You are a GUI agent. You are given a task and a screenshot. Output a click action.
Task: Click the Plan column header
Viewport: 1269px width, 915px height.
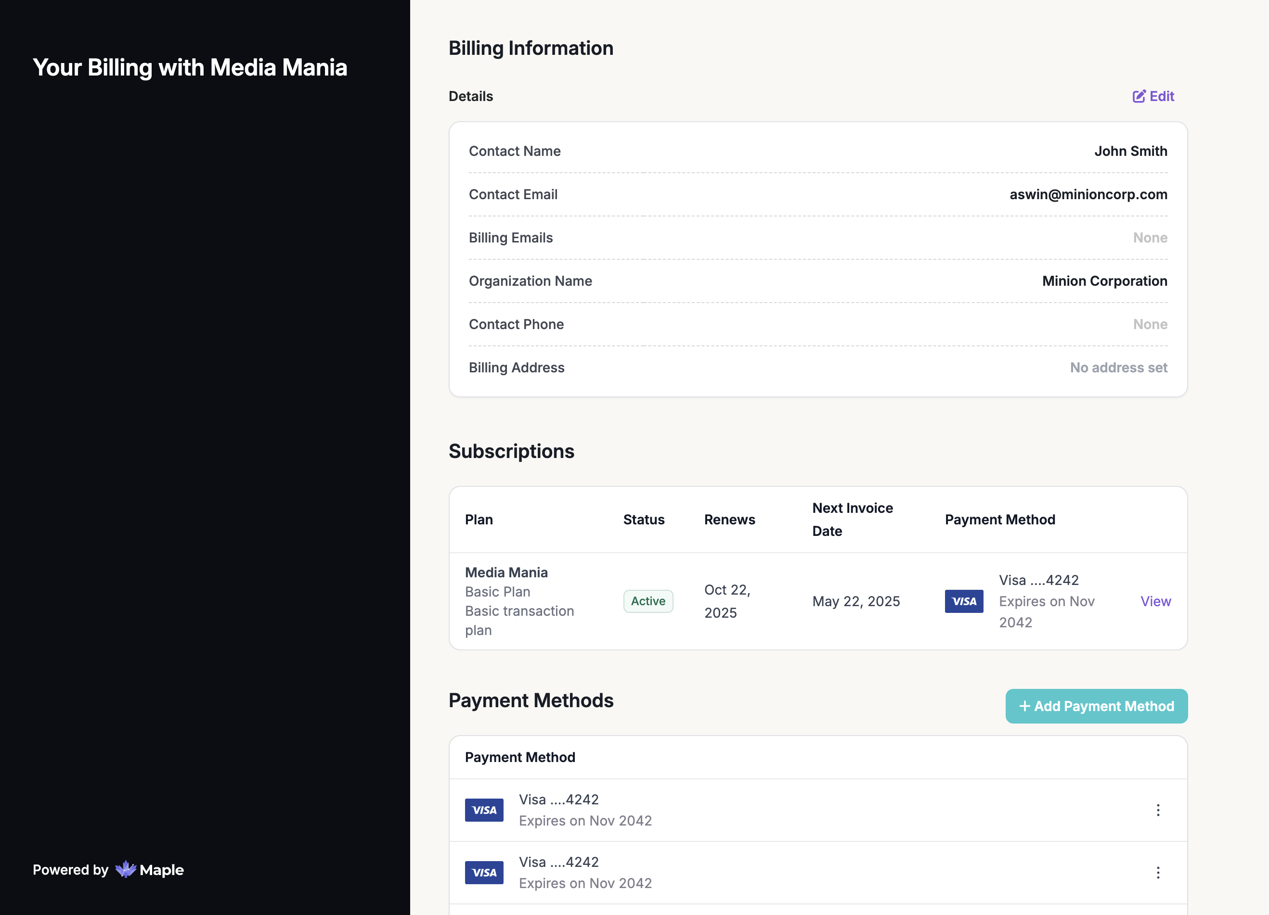(479, 520)
